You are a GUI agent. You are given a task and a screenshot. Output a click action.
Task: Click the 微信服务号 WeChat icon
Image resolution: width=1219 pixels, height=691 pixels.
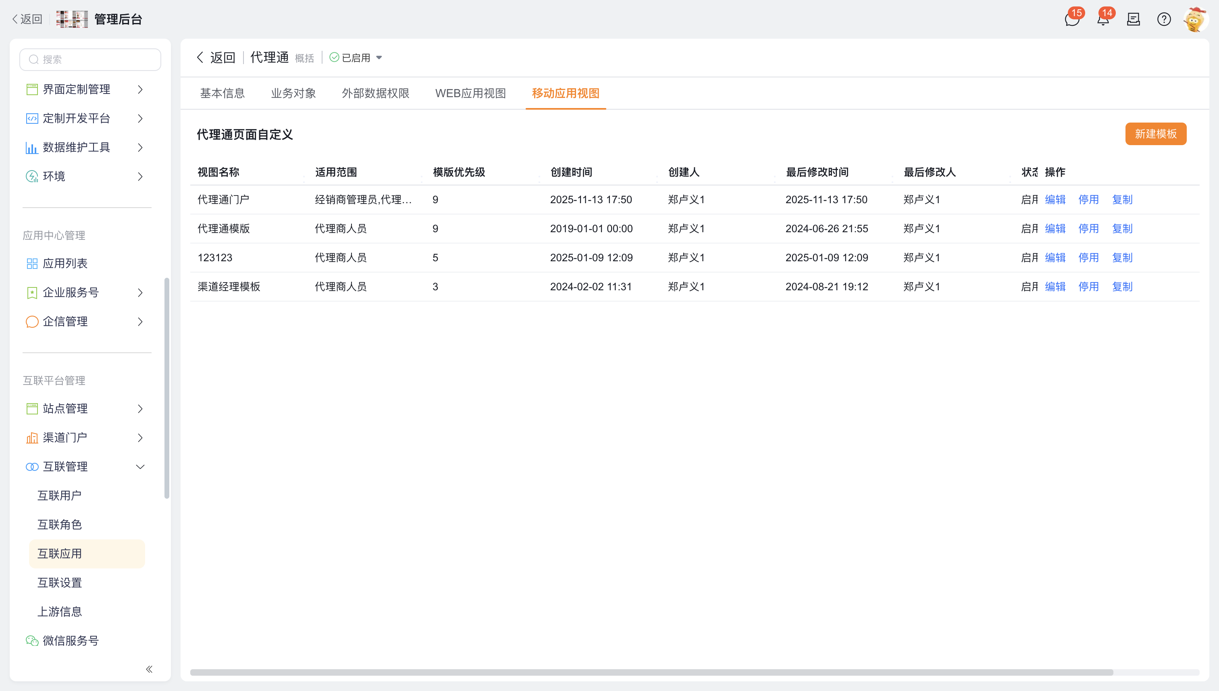click(32, 641)
